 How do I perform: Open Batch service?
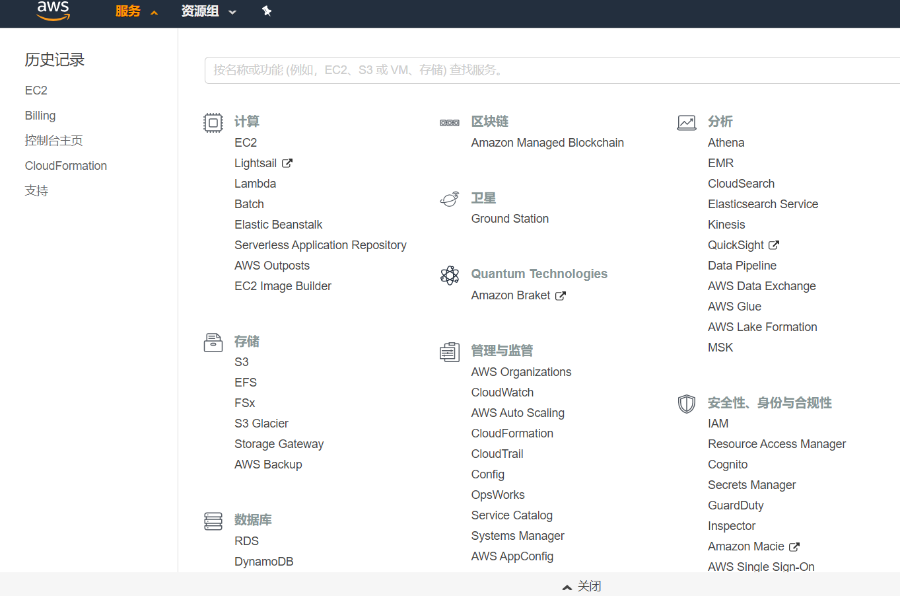pos(249,204)
